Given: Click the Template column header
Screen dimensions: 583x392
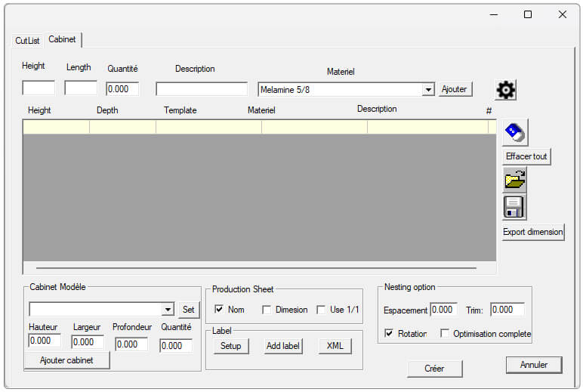Looking at the screenshot, I should 180,110.
